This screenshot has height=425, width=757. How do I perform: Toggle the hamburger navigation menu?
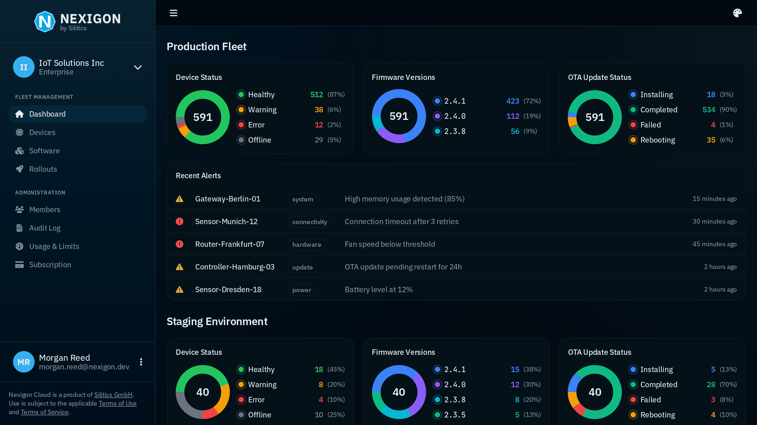click(173, 13)
